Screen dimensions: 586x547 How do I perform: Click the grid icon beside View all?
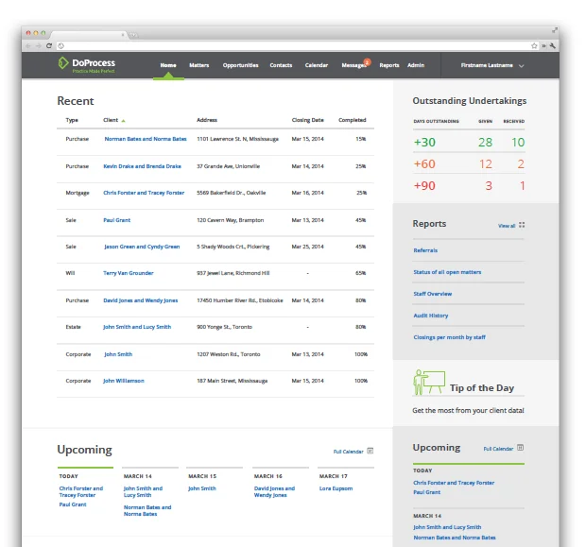click(522, 226)
